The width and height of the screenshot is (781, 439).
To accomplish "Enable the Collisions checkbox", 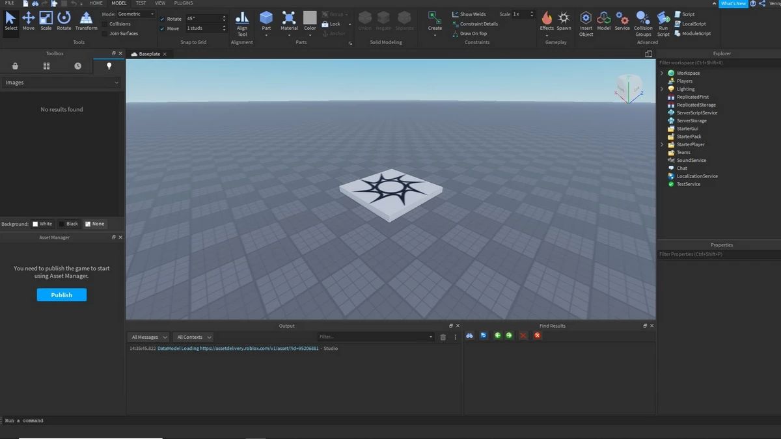I will (x=104, y=24).
